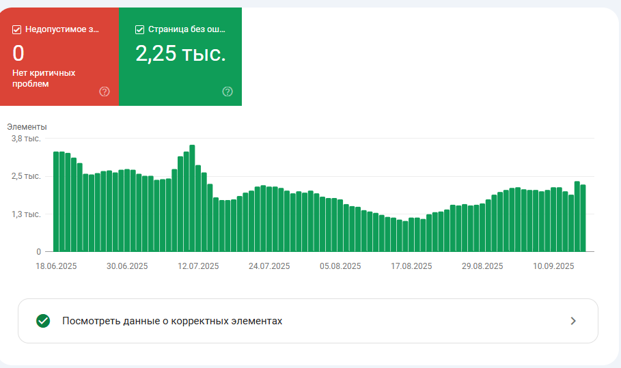
Task: Click help icon in green valid pages card
Action: point(227,91)
